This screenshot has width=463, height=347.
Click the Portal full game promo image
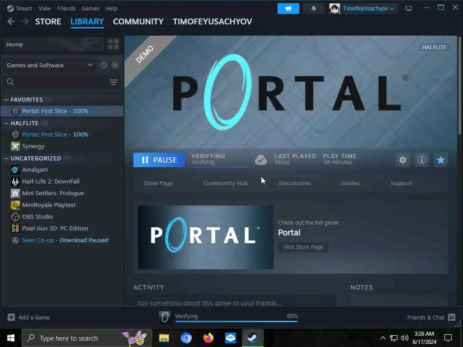click(x=206, y=237)
